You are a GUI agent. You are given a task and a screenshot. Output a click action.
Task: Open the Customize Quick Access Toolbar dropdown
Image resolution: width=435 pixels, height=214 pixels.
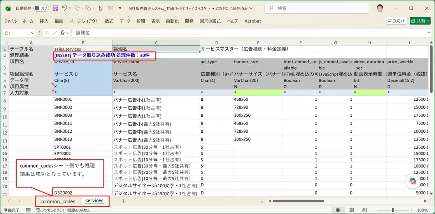click(x=120, y=8)
